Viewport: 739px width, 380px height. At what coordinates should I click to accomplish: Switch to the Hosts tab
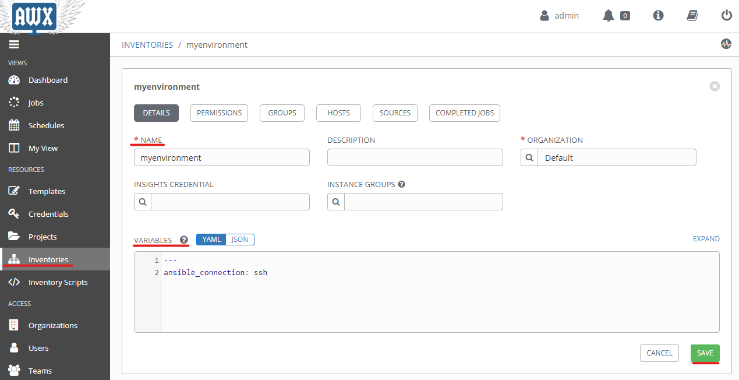(338, 113)
